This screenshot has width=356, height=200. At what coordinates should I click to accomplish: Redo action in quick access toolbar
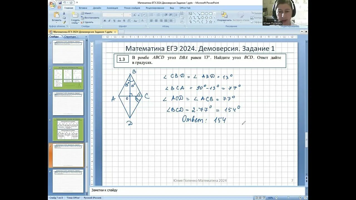(x=71, y=3)
